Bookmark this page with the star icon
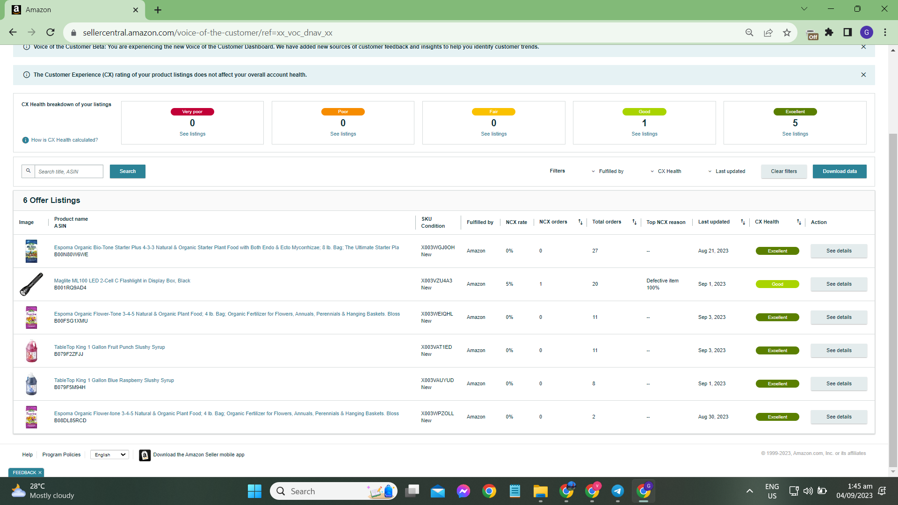The image size is (898, 505). 787,32
